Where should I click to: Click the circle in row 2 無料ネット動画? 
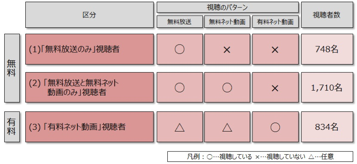pos(227,87)
